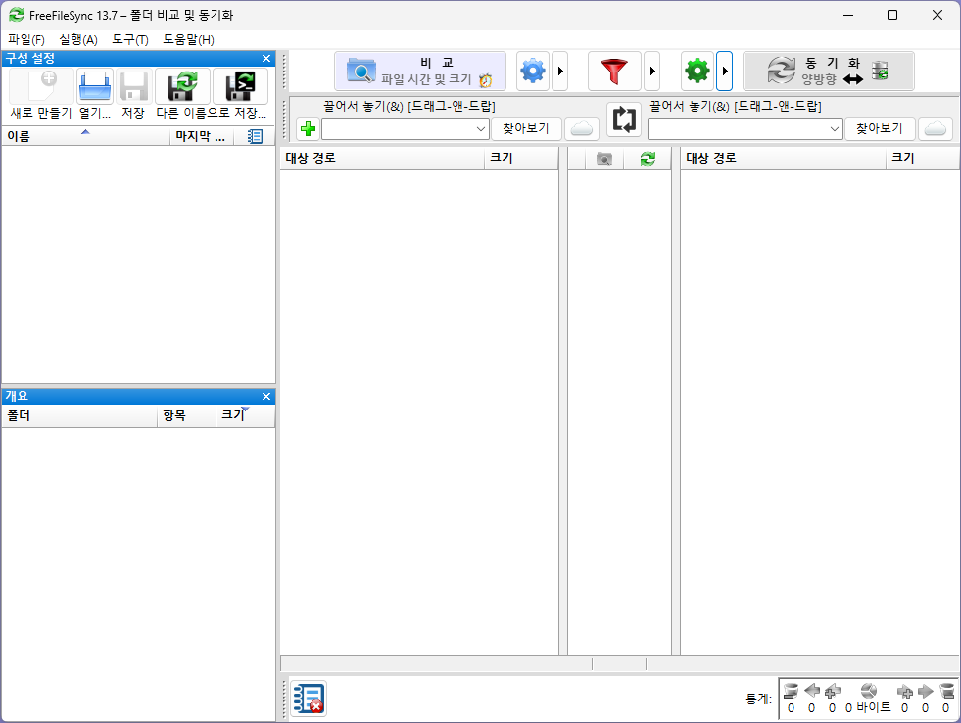Click left grid 크기 column header
Screen dimensions: 961x723
coord(521,158)
